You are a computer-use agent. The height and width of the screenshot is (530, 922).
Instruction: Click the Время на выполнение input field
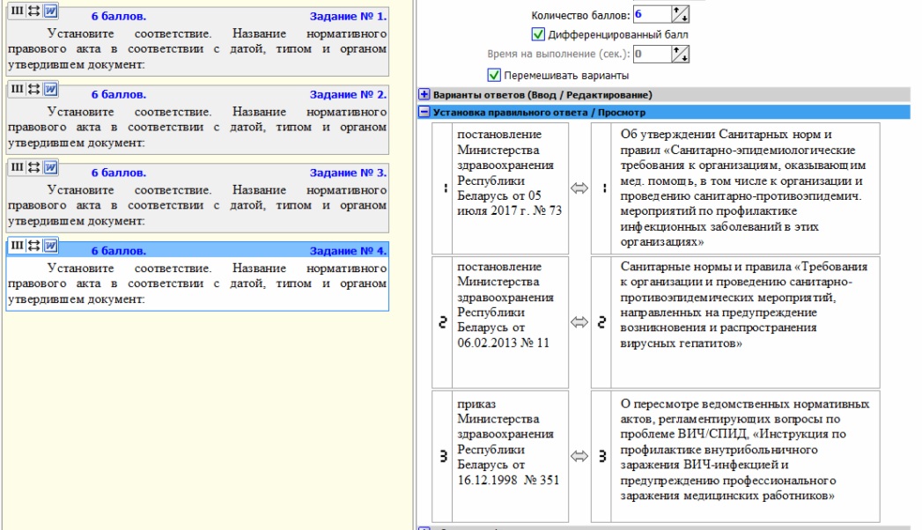(653, 54)
